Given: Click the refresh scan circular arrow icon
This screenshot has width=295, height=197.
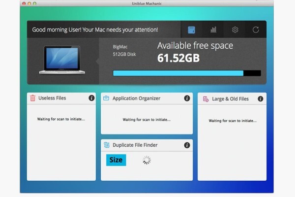Looking at the screenshot, I should pyautogui.click(x=256, y=30).
